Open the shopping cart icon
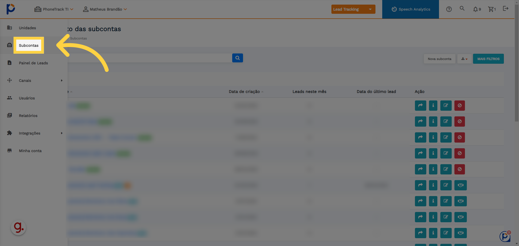This screenshot has height=246, width=519. (491, 9)
